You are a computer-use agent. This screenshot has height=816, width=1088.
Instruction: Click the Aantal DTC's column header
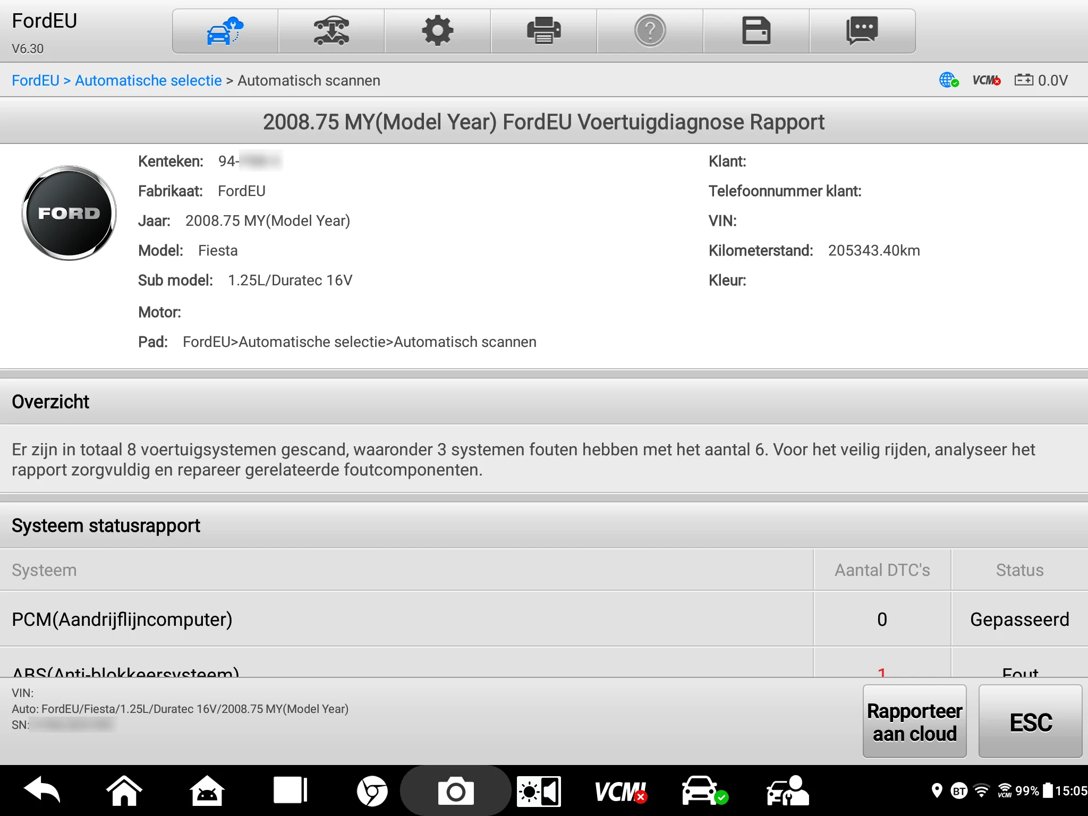click(x=882, y=570)
